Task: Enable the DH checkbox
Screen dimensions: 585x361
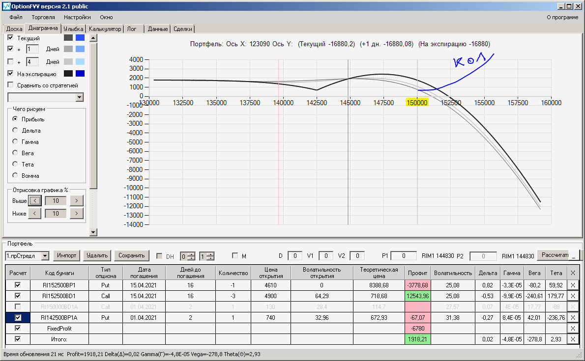Action: (x=159, y=256)
